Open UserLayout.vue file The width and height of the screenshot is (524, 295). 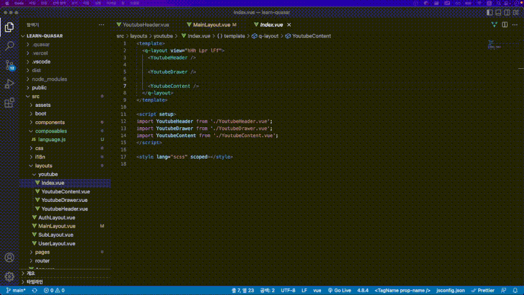click(x=56, y=243)
